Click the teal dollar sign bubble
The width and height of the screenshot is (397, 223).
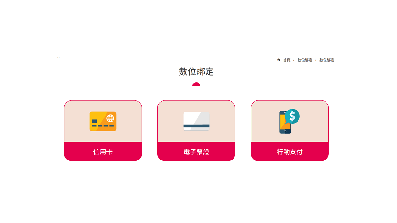pyautogui.click(x=292, y=116)
